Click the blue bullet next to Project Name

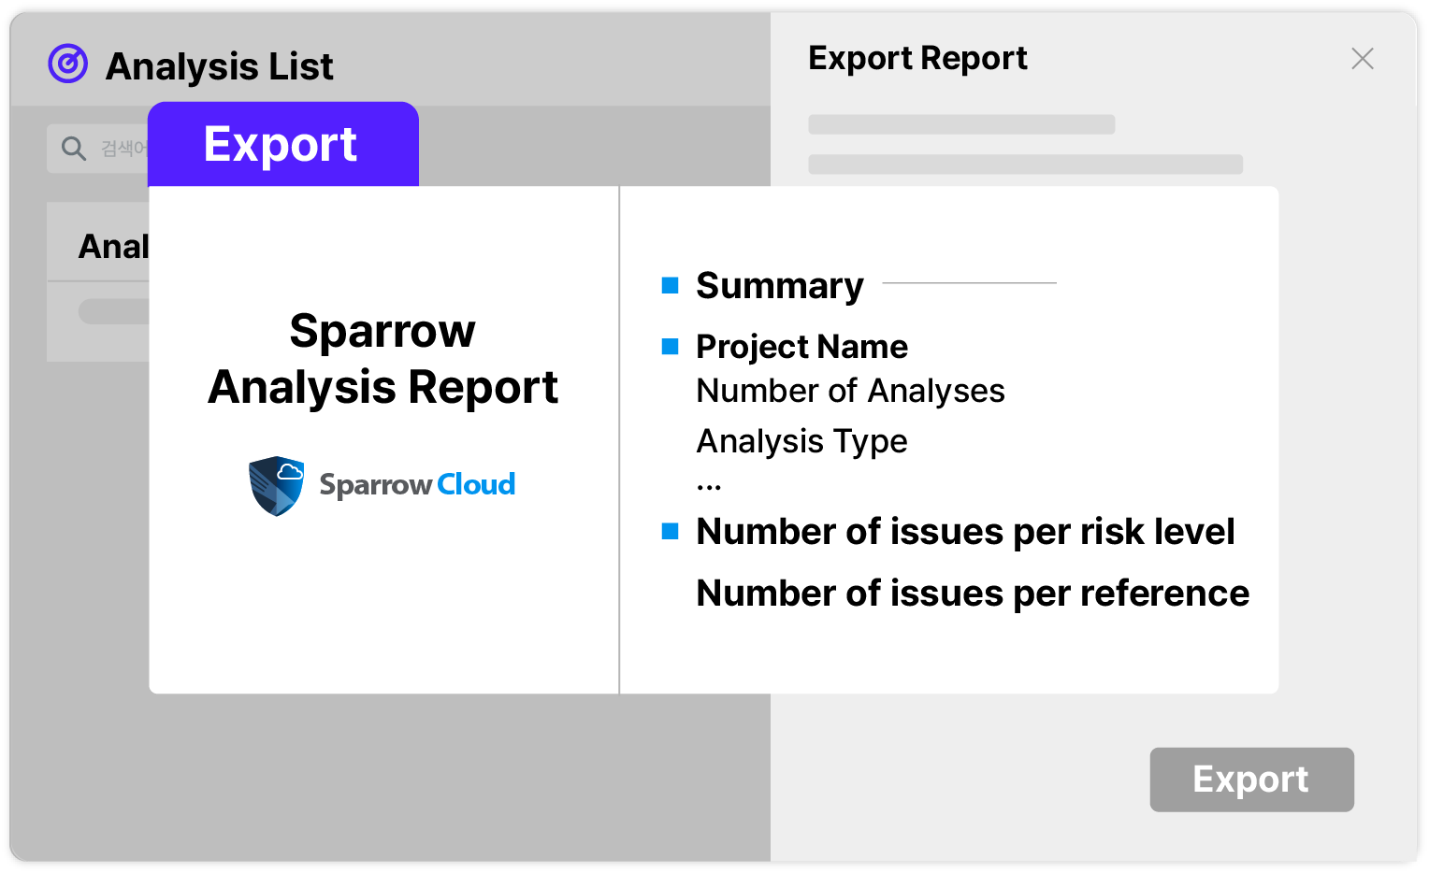670,347
